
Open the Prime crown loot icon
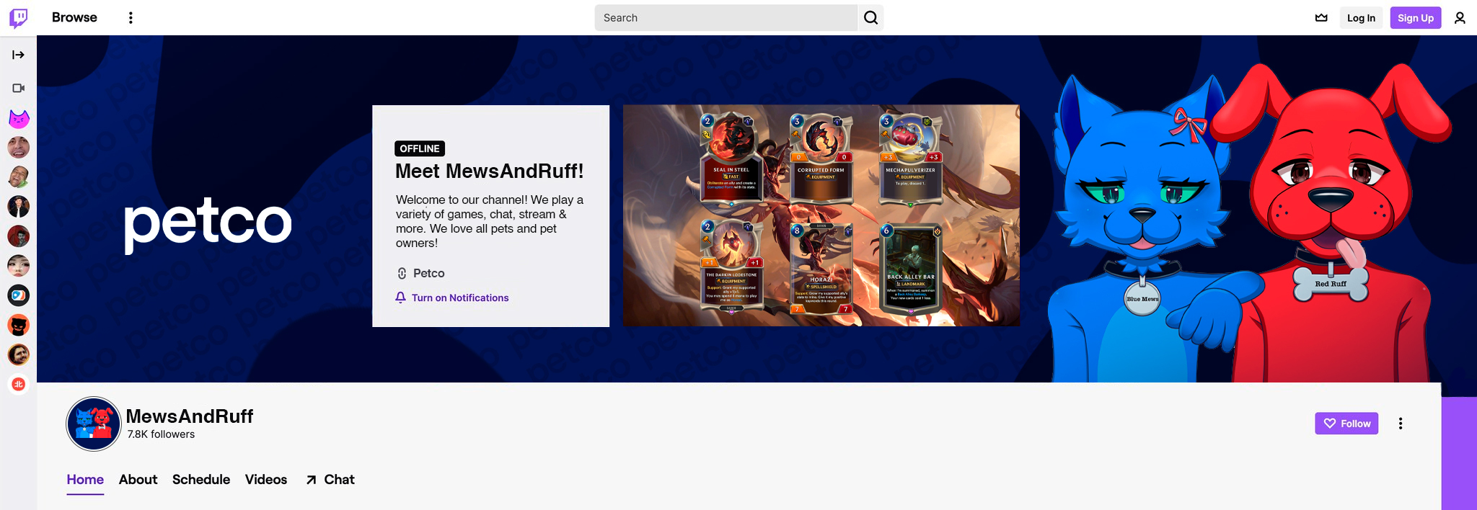click(1321, 18)
